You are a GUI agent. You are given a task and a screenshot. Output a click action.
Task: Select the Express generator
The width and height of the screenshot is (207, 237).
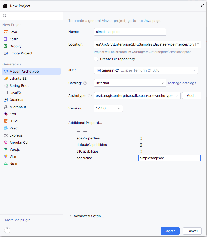[x=31, y=135]
